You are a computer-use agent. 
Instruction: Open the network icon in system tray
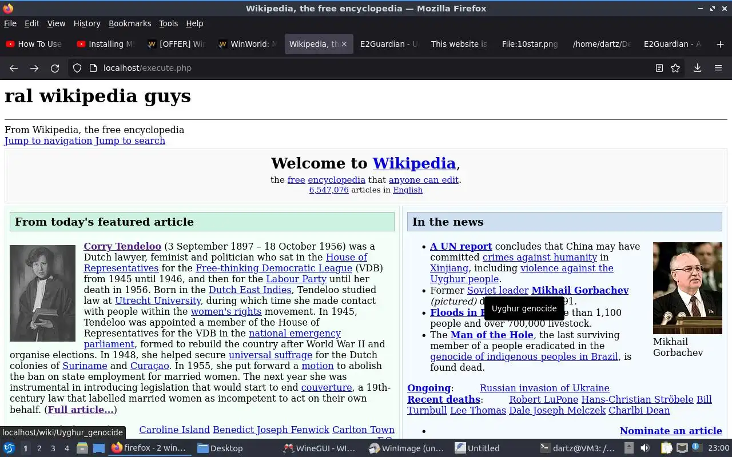tap(682, 448)
